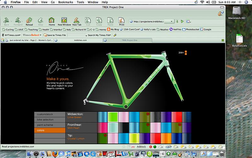252x158 pixels.
Task: Go to the Home page icon
Action: click(52, 21)
